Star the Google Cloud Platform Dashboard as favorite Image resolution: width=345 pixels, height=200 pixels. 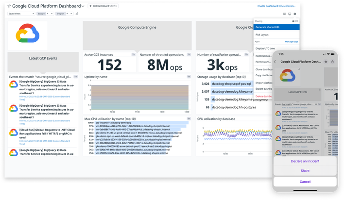pyautogui.click(x=8, y=6)
